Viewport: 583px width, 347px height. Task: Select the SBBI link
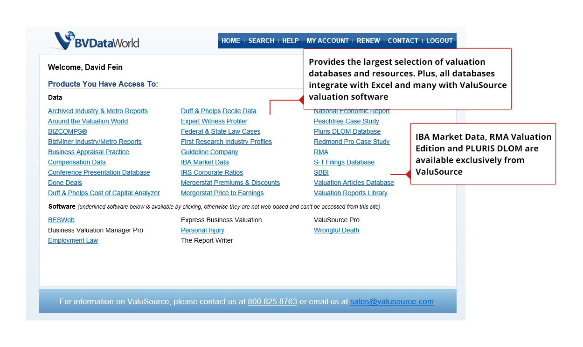point(321,172)
